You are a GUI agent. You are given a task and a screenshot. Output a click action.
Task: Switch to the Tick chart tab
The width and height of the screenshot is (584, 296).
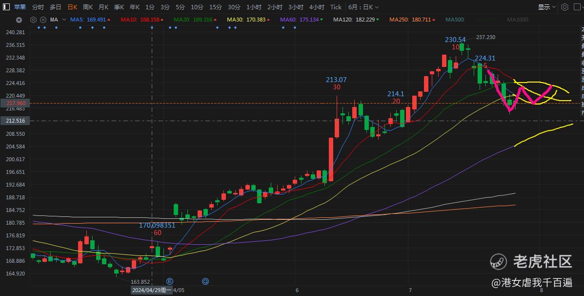click(336, 7)
